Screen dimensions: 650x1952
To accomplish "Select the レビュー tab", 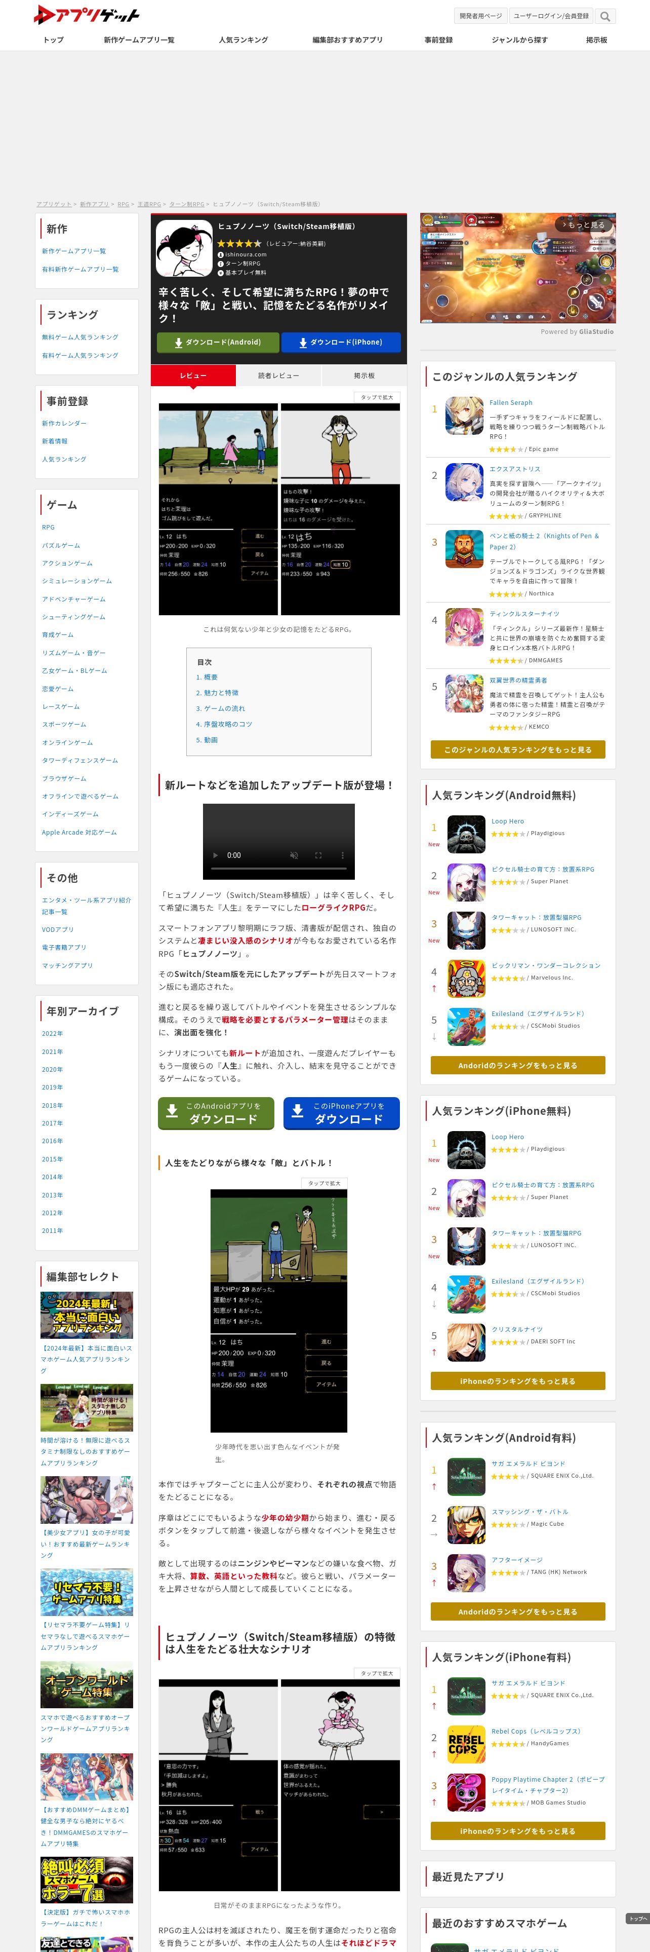I will pos(193,376).
